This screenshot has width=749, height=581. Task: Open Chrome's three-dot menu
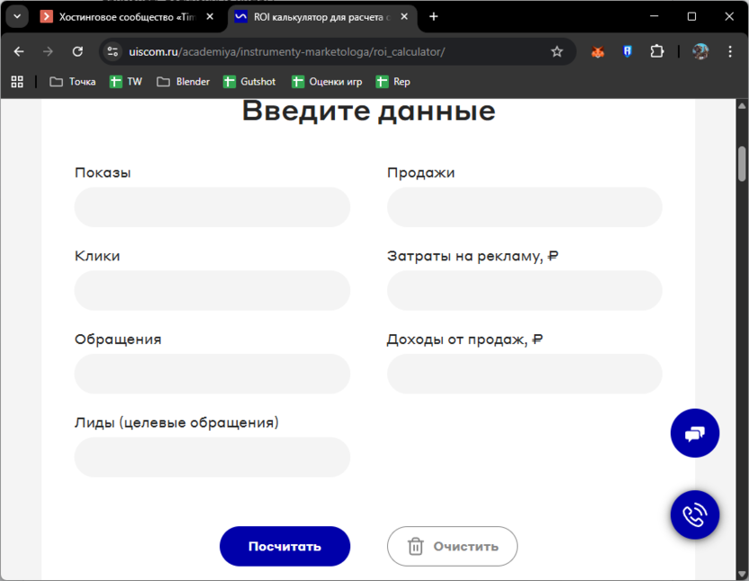click(x=731, y=51)
